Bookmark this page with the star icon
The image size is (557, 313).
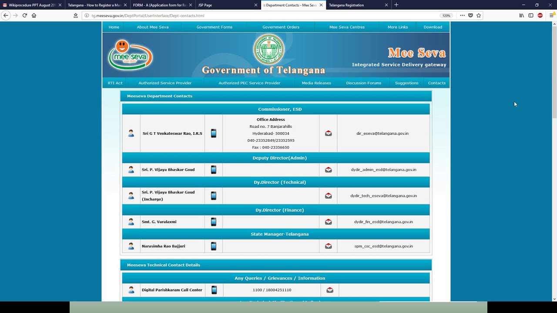coord(479,15)
